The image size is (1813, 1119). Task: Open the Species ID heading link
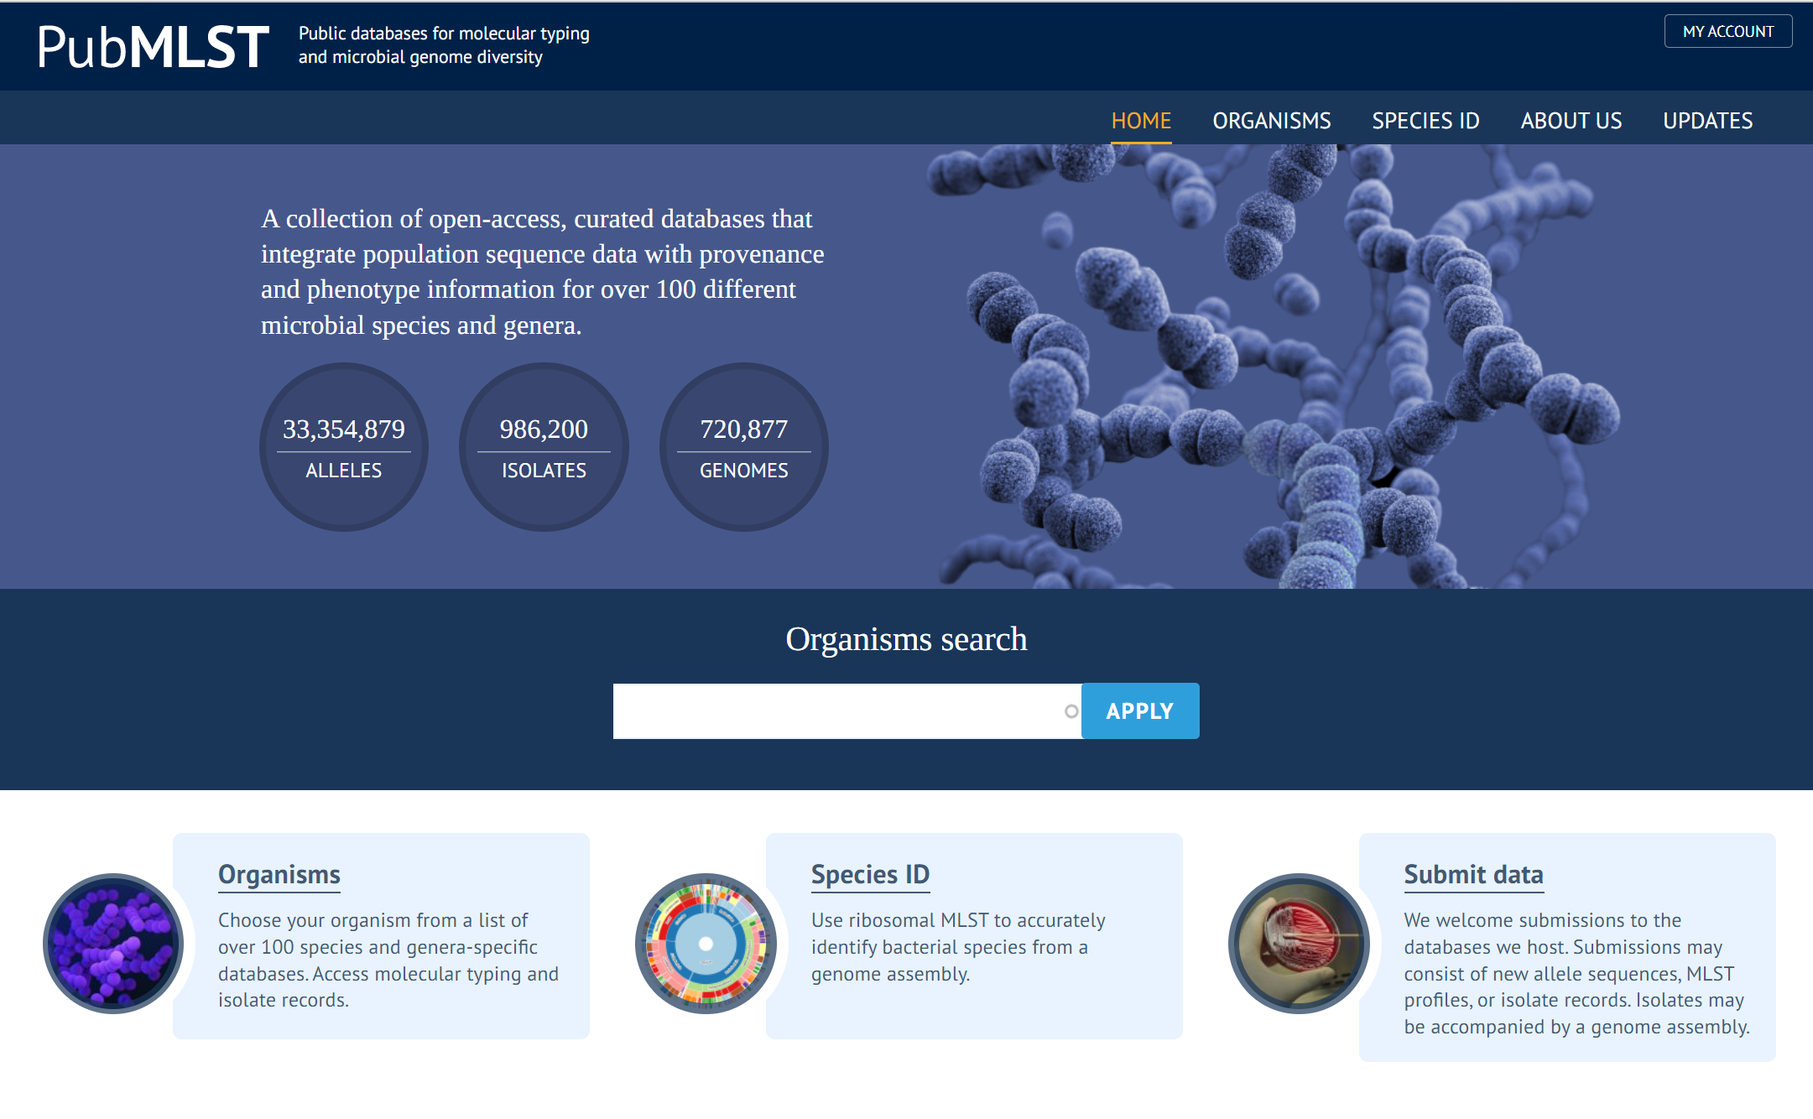click(x=870, y=874)
